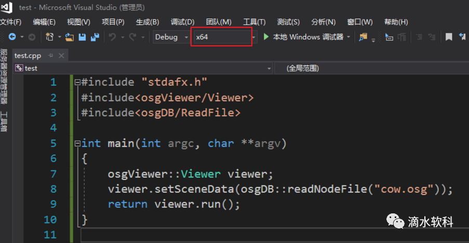
Task: Place cursor on empty line 11
Action: [275, 235]
